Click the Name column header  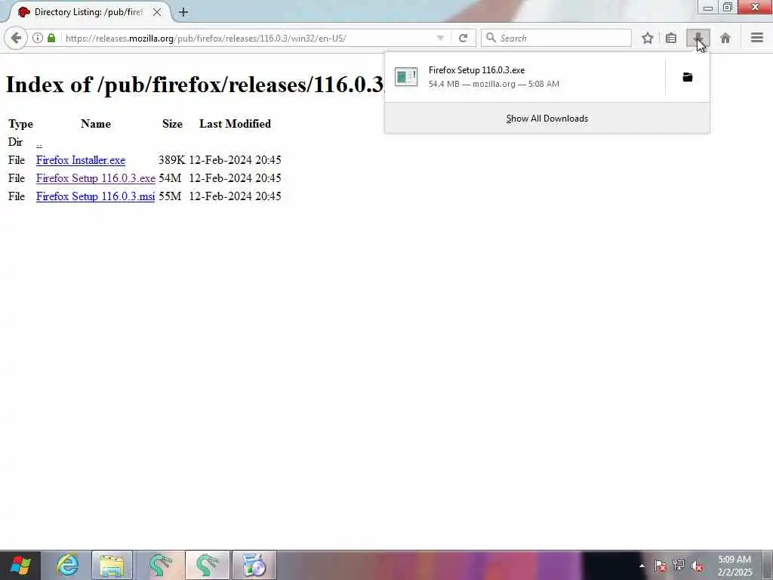click(x=96, y=124)
